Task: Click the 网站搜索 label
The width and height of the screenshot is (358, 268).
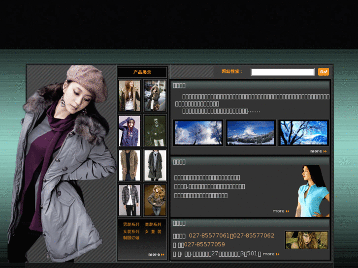Action: coord(232,71)
